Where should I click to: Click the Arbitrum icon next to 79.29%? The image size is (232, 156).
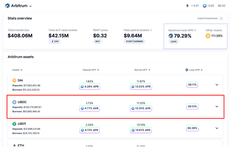[x=171, y=36]
